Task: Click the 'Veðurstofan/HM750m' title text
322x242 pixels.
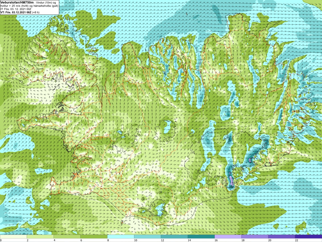Action: (17, 2)
